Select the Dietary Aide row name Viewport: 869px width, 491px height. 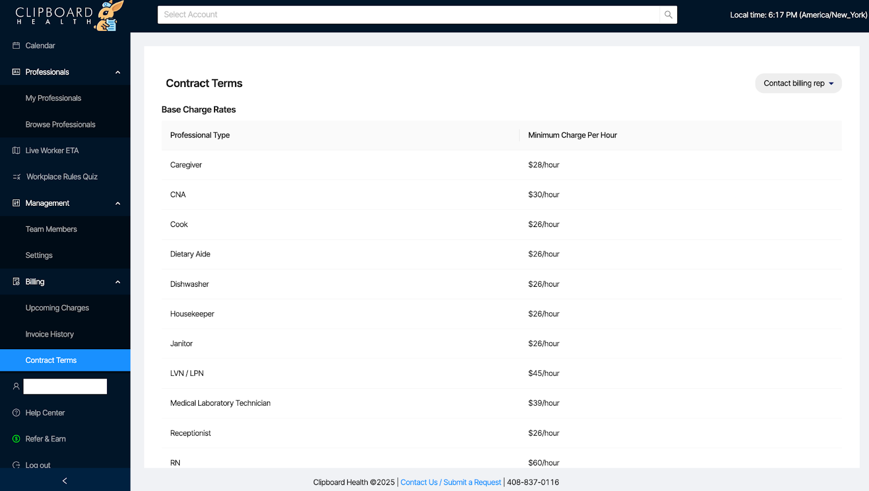(190, 254)
